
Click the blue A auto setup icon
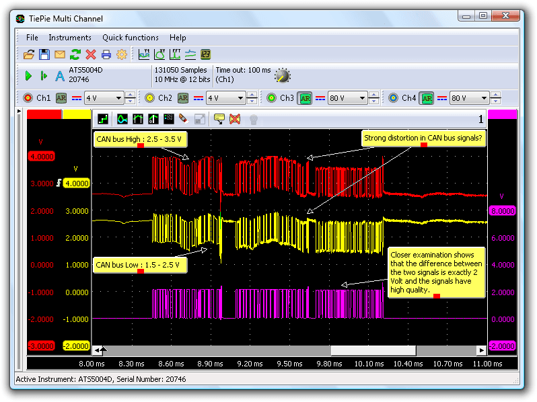[x=60, y=75]
